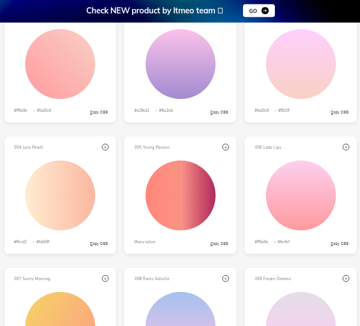Click Sunny Morning download arrow icon

(105, 278)
